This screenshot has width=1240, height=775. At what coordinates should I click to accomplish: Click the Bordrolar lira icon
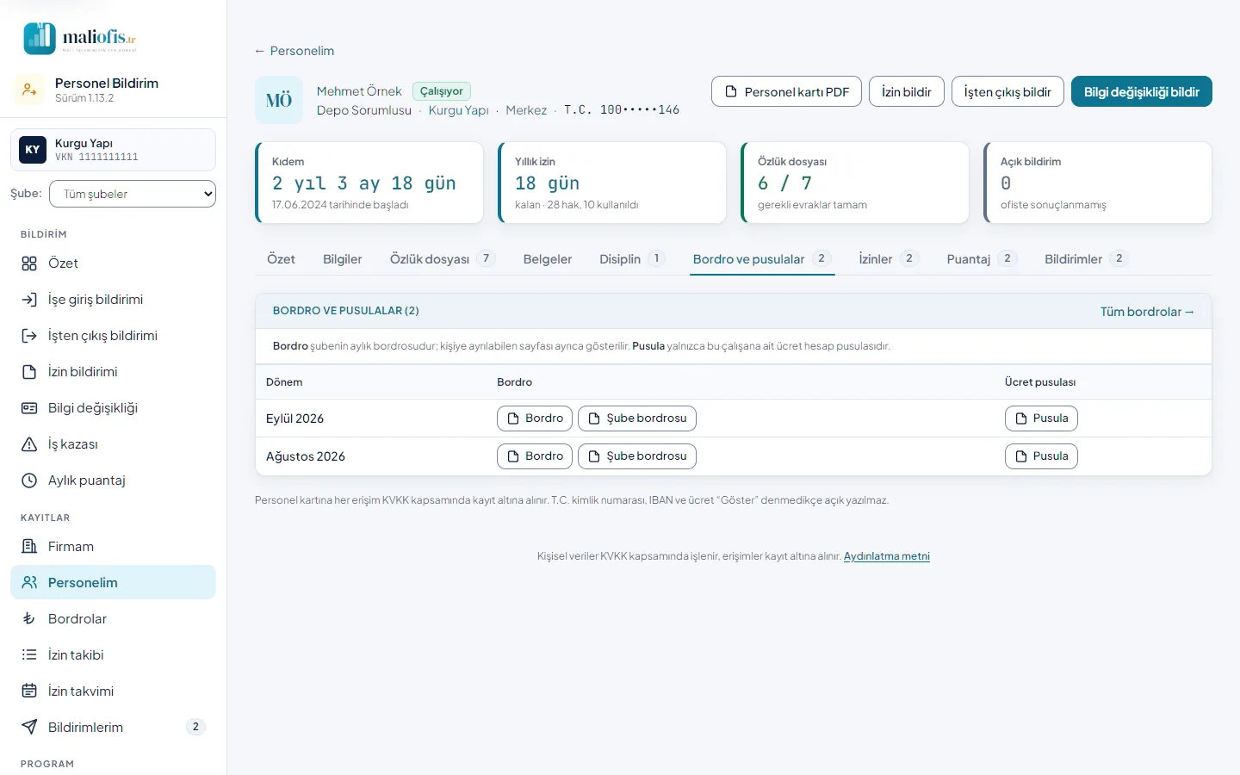(29, 619)
